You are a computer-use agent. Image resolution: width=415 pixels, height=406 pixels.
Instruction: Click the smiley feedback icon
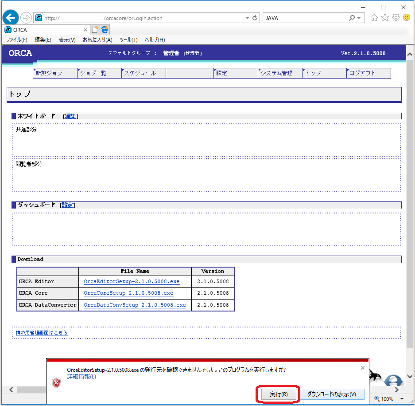coord(407,17)
